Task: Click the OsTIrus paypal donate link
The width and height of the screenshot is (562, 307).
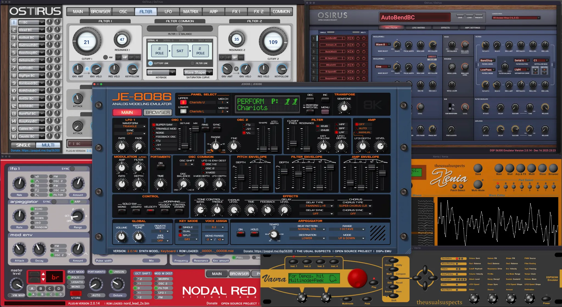Action: pyautogui.click(x=35, y=150)
